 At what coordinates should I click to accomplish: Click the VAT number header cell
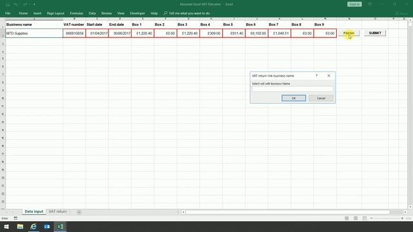click(x=74, y=24)
